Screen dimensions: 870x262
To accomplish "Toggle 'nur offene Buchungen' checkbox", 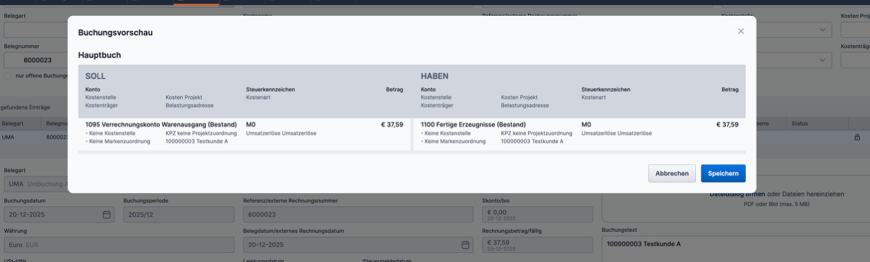I will (x=8, y=75).
